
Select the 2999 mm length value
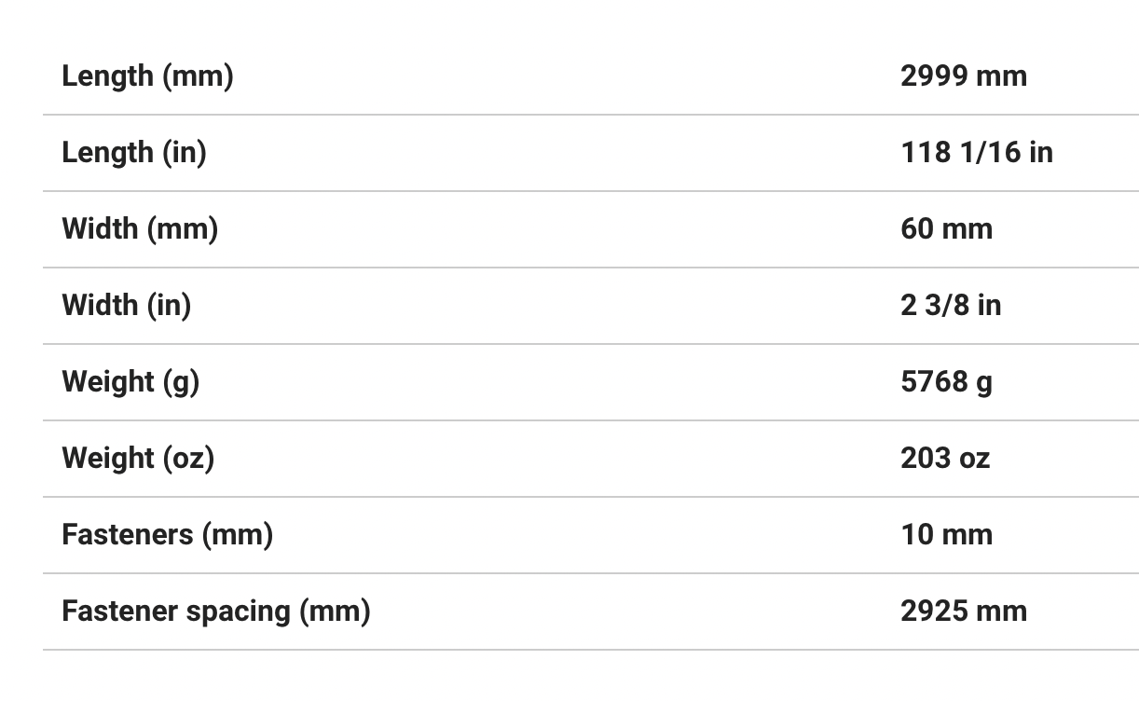(963, 76)
